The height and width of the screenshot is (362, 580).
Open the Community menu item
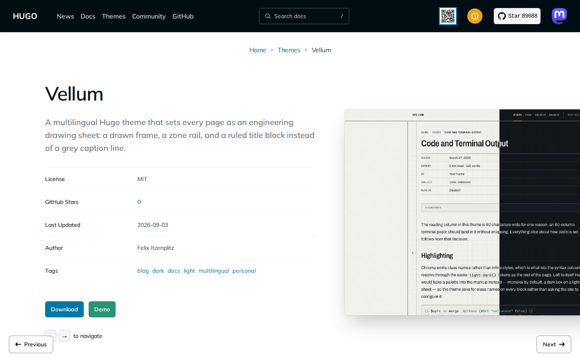click(149, 16)
